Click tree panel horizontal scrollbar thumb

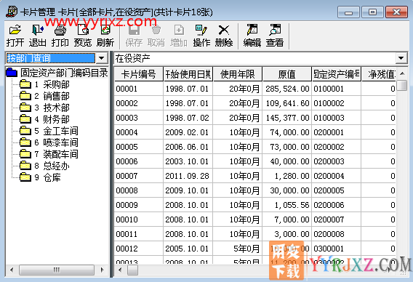pyautogui.click(x=57, y=270)
